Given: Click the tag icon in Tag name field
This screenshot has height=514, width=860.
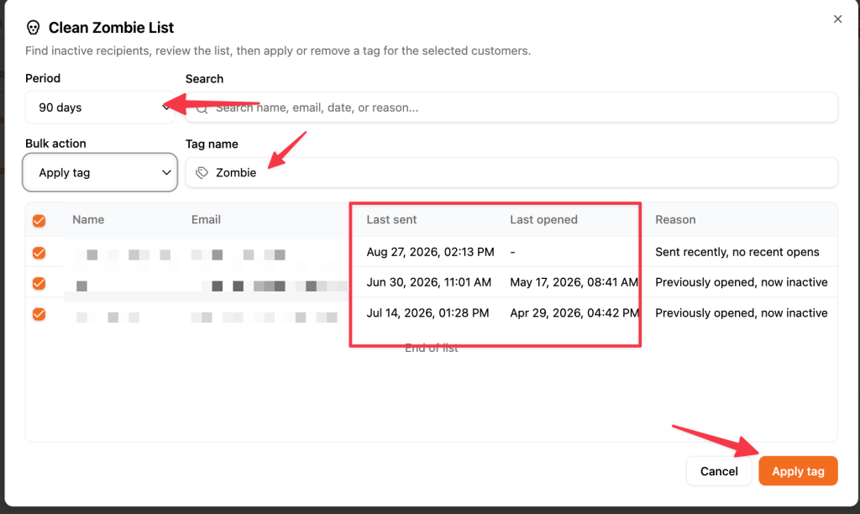Looking at the screenshot, I should coord(202,173).
